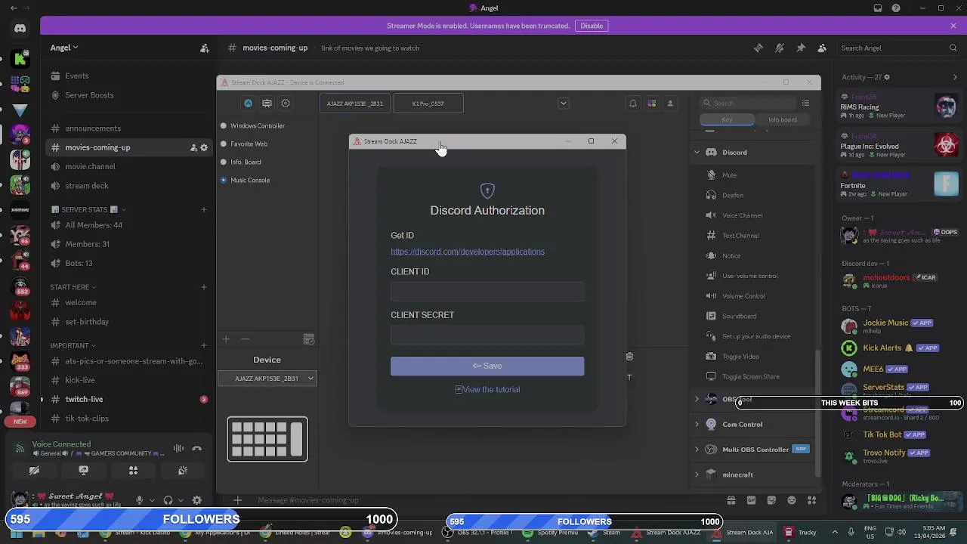Switch to K1 Pro_0537 device tab
The width and height of the screenshot is (967, 544).
point(428,104)
